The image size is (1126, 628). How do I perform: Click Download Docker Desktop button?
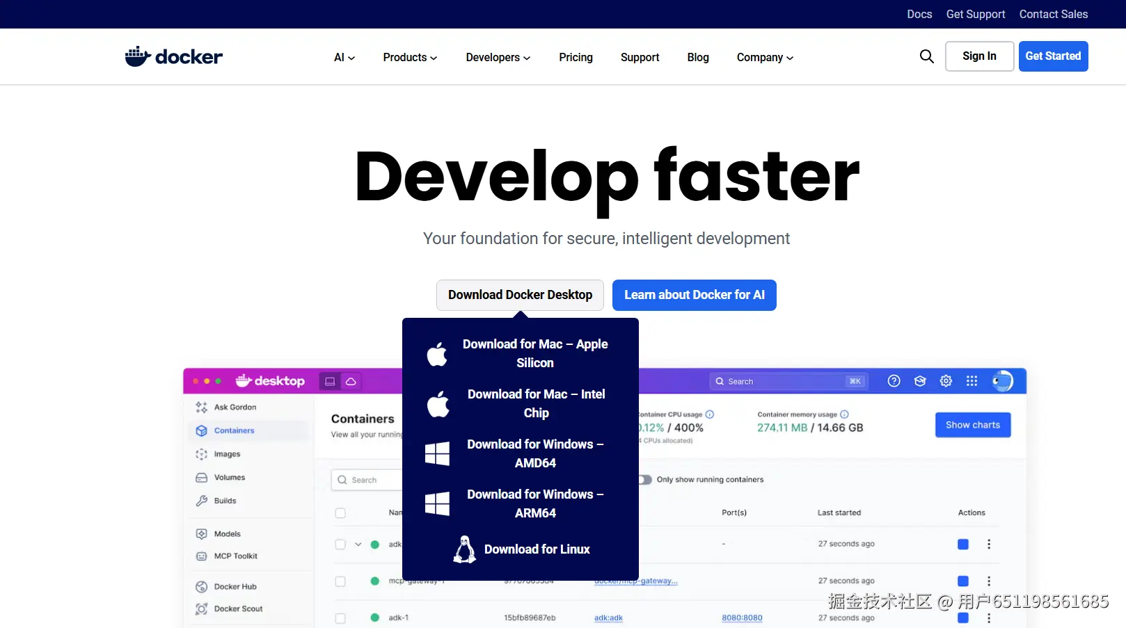[520, 295]
